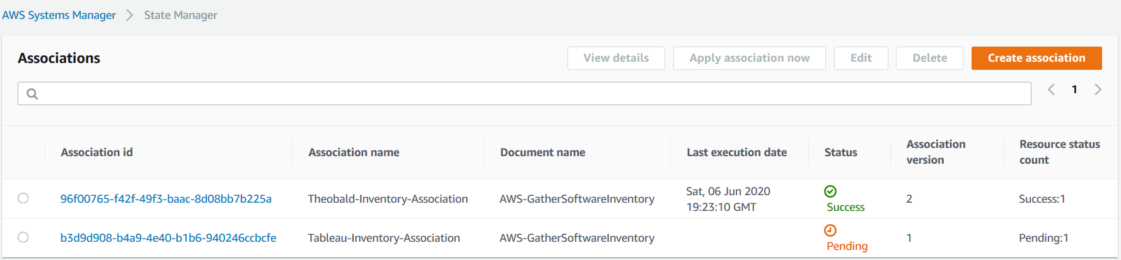Click the State Manager breadcrumb

pos(180,15)
